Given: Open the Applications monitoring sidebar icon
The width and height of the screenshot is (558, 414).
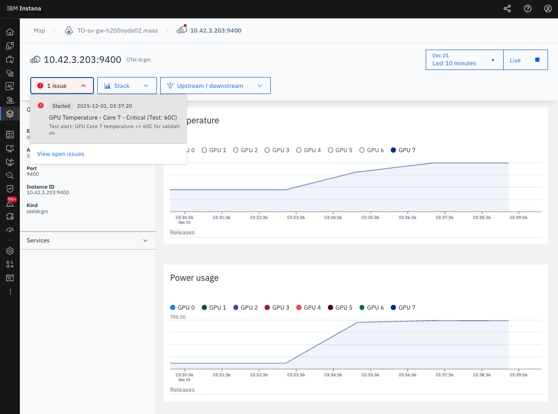Looking at the screenshot, I should (x=10, y=59).
